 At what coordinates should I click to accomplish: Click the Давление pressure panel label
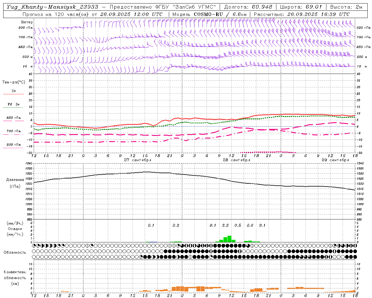(15, 180)
